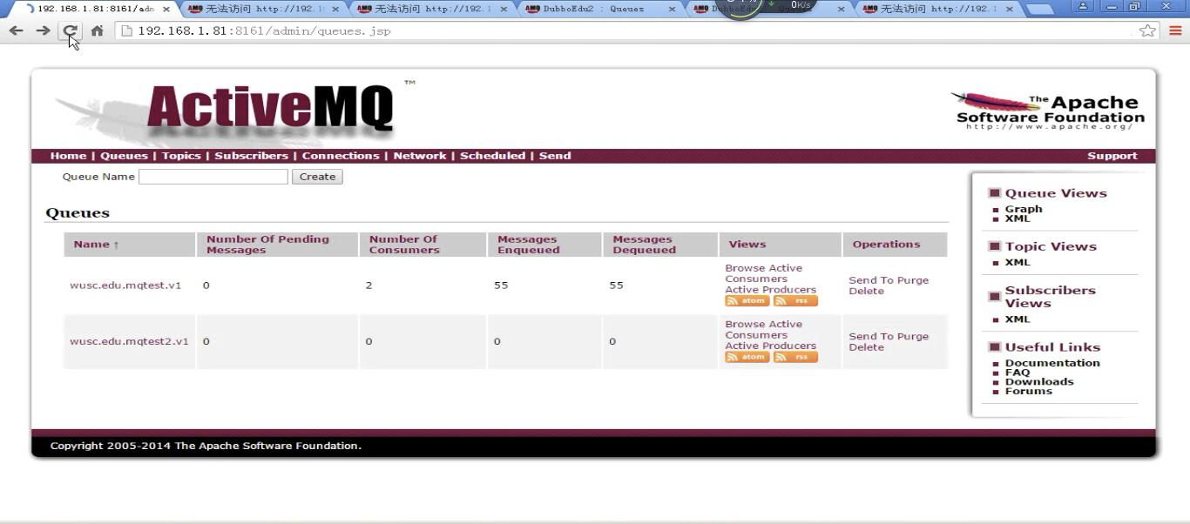Browse messages in wusc.edu.mqtest.v1
The width and height of the screenshot is (1190, 524).
742,268
